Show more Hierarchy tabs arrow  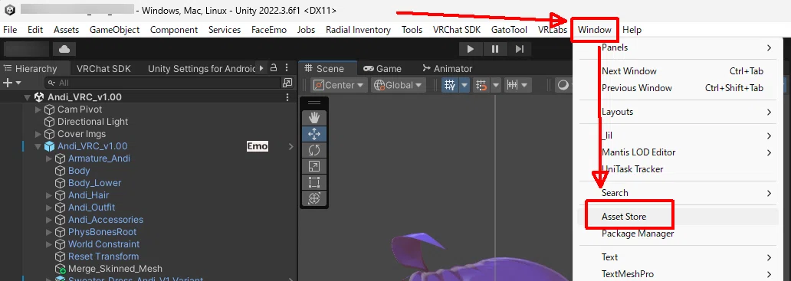pos(261,68)
